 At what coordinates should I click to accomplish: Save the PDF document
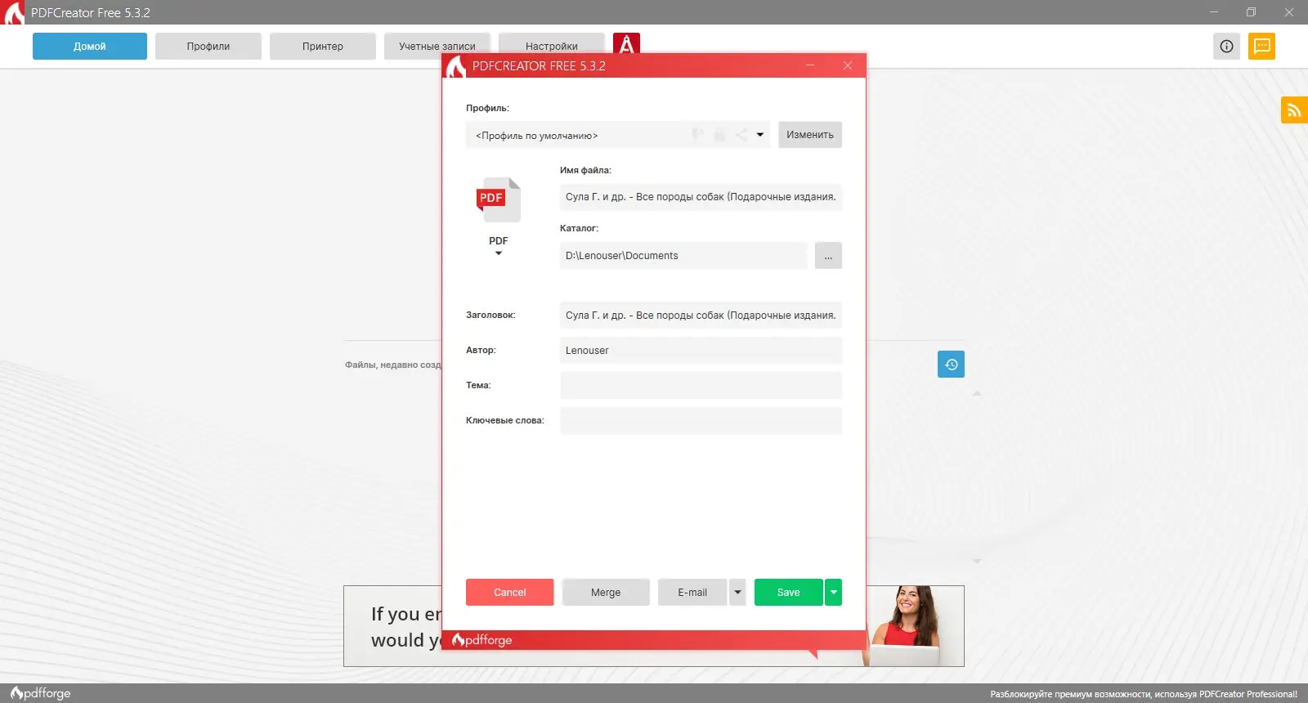pos(789,592)
